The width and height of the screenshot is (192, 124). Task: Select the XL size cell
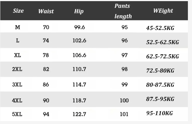coord(18,55)
